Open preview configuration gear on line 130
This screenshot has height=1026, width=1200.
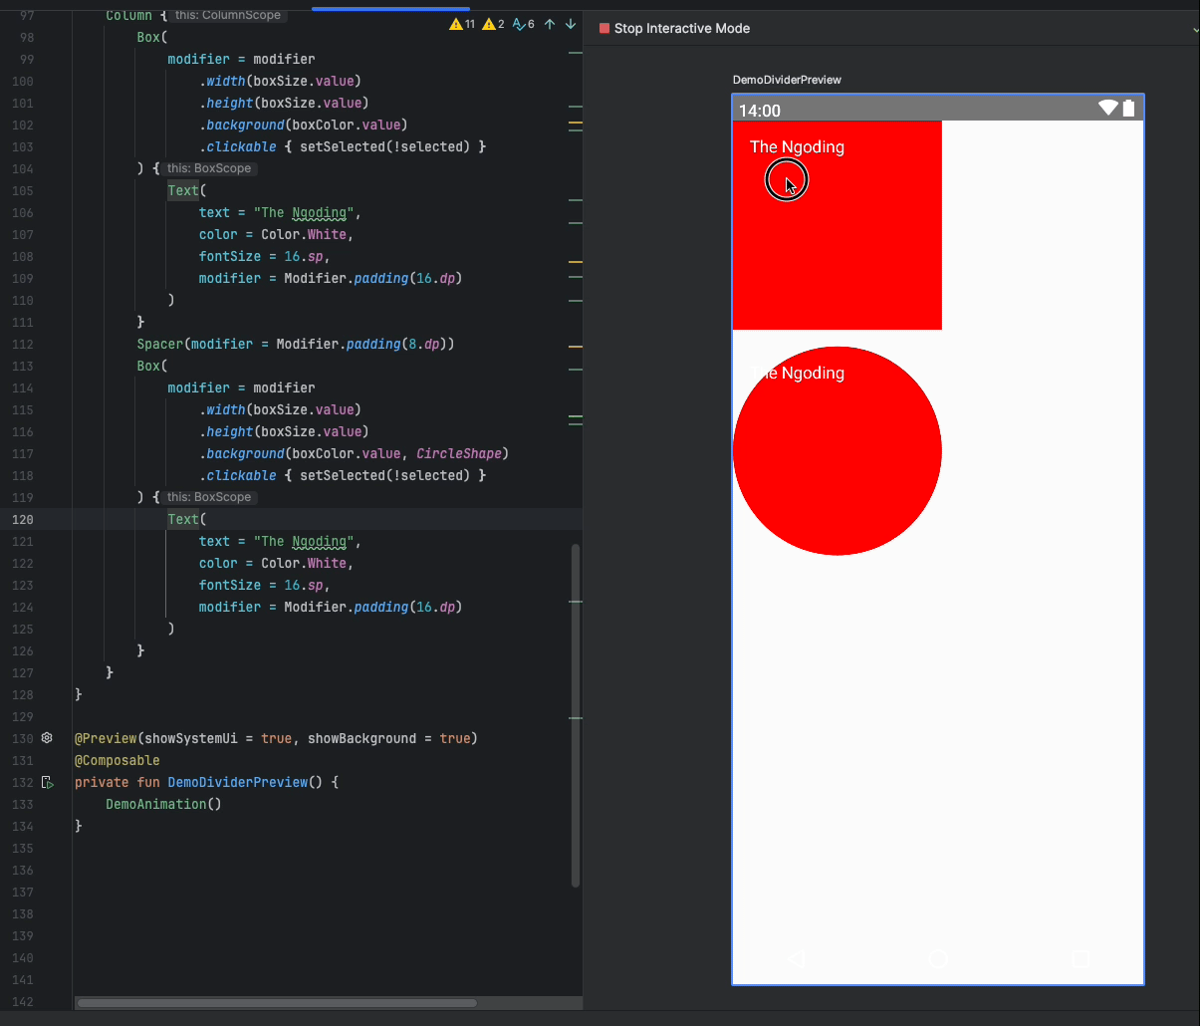tap(47, 738)
